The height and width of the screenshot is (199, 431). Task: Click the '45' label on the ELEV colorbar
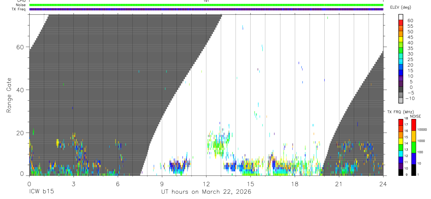(x=410, y=37)
